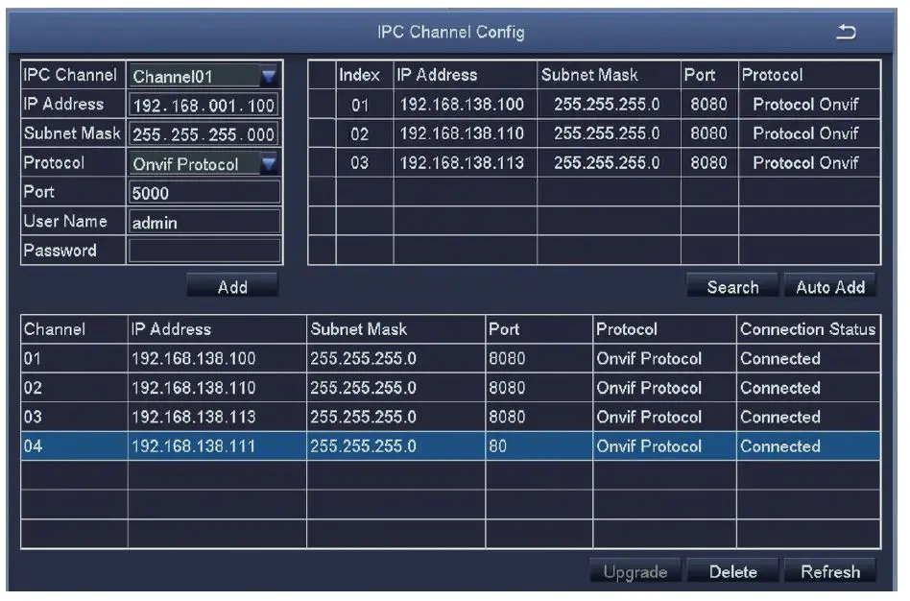
Task: Click the empty Password field
Action: (204, 250)
